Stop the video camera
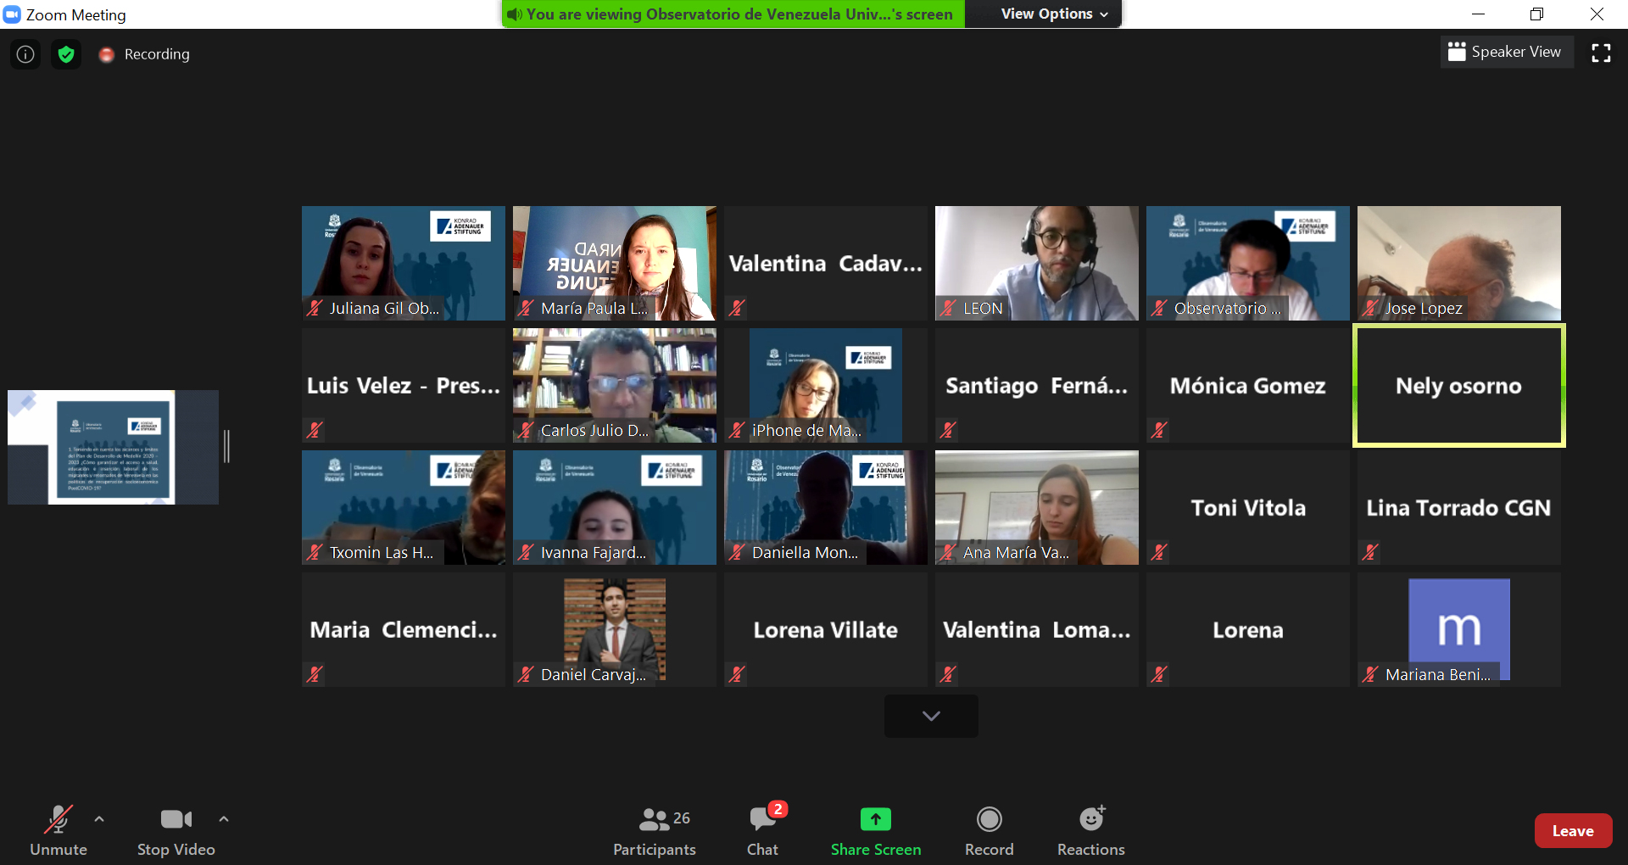1628x865 pixels. click(176, 830)
